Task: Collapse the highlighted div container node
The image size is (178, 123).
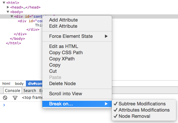Action: (x=12, y=16)
